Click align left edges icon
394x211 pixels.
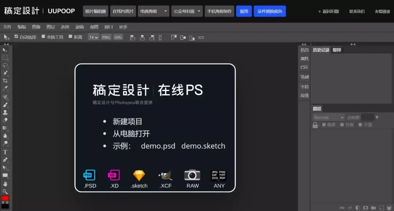pyautogui.click(x=133, y=38)
